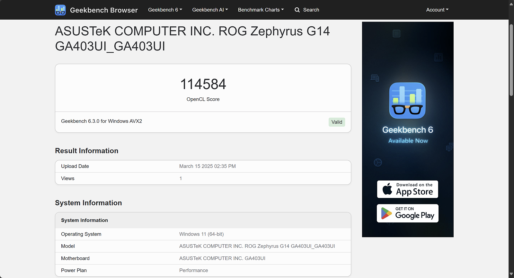
Task: Open the Geekbench 6 dropdown menu
Action: tap(165, 10)
